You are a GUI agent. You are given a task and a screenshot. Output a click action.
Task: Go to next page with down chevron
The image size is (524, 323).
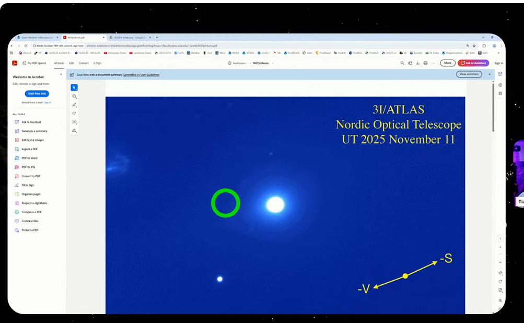coord(500,262)
